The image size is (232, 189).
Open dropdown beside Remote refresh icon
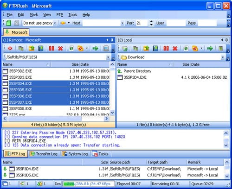pyautogui.click(x=87, y=48)
